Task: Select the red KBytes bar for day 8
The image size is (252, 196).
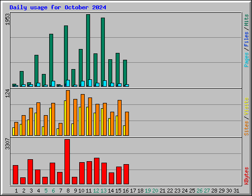Action: tap(67, 162)
